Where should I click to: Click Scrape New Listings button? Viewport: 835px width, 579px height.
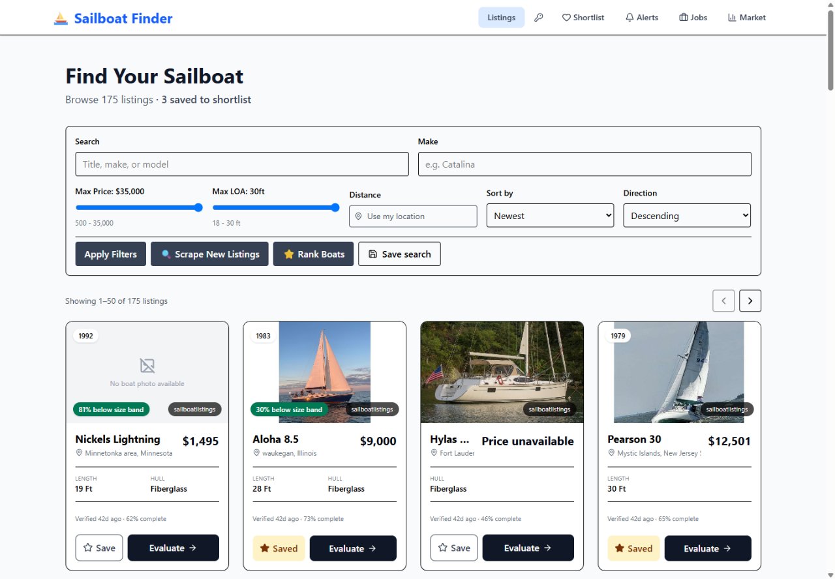tap(210, 254)
